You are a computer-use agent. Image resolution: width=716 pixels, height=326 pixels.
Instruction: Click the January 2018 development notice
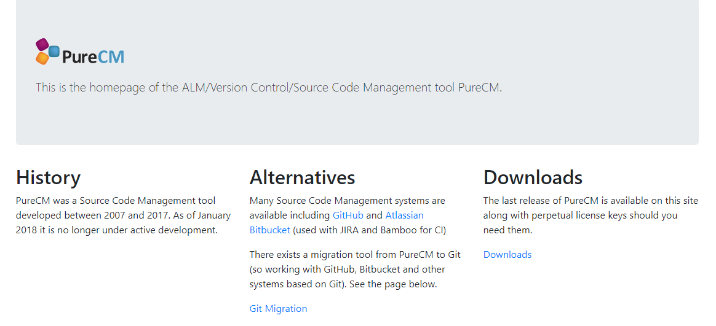click(x=117, y=230)
